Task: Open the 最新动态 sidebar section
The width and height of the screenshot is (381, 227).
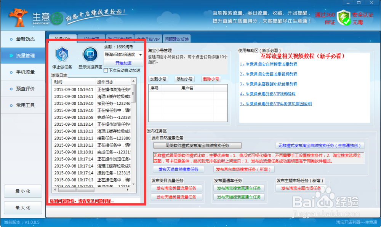Action: coord(22,39)
